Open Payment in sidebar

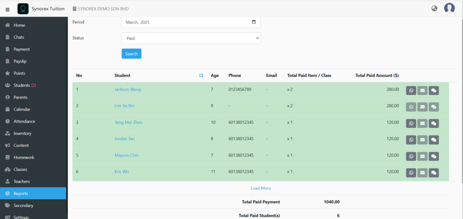[33, 50]
